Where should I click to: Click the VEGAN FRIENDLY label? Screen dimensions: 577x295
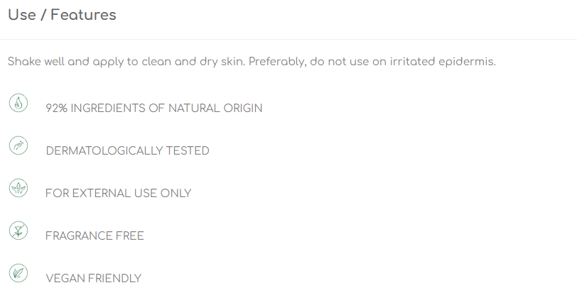[x=94, y=279]
